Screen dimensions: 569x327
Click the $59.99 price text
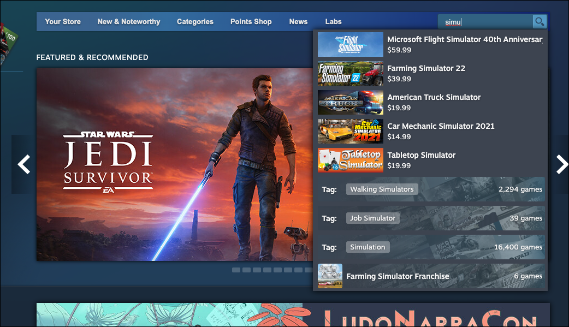click(399, 50)
